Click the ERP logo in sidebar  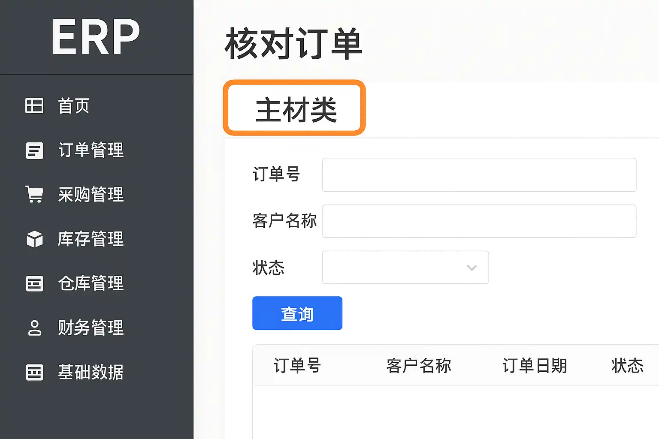(x=96, y=37)
